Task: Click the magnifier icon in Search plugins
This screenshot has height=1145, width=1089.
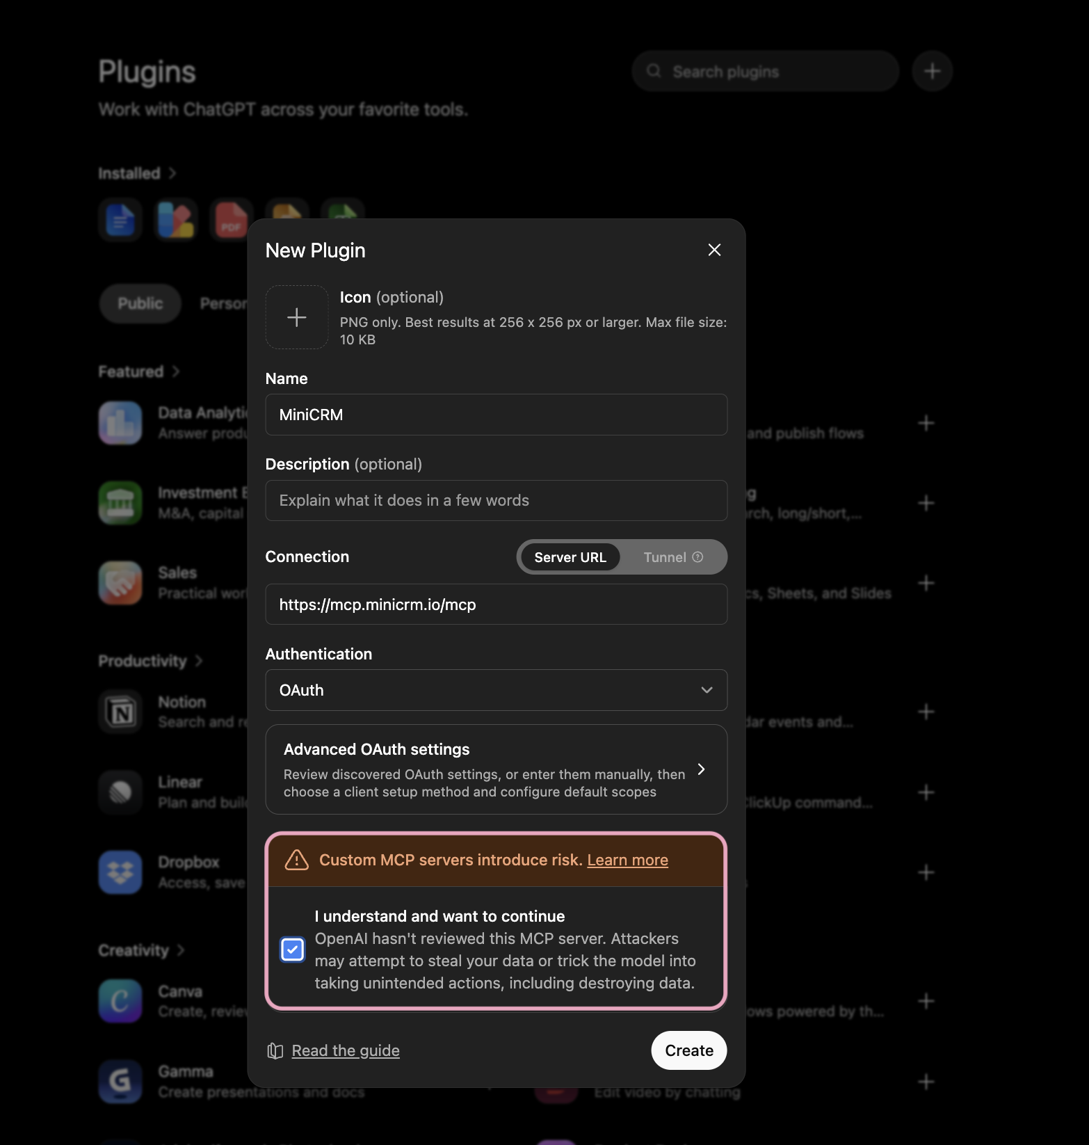Action: [x=654, y=71]
